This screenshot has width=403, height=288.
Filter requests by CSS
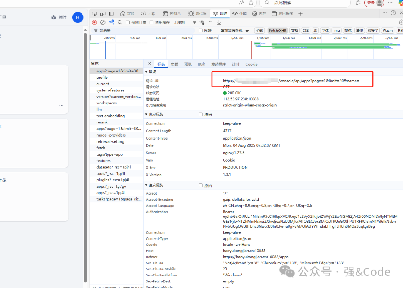coord(306,31)
